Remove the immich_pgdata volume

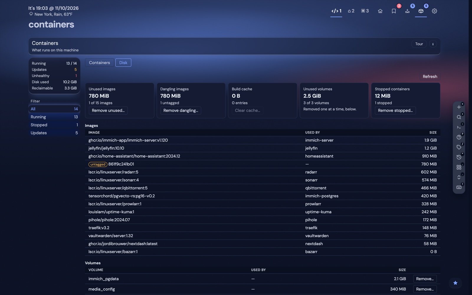click(x=425, y=279)
